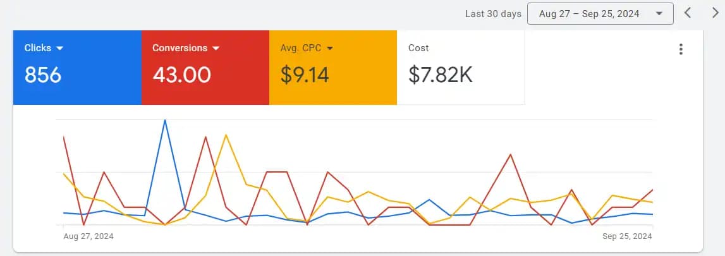Screen dimensions: 725x256
Task: Expand the Clicks metric dropdown arrow
Action: point(59,48)
